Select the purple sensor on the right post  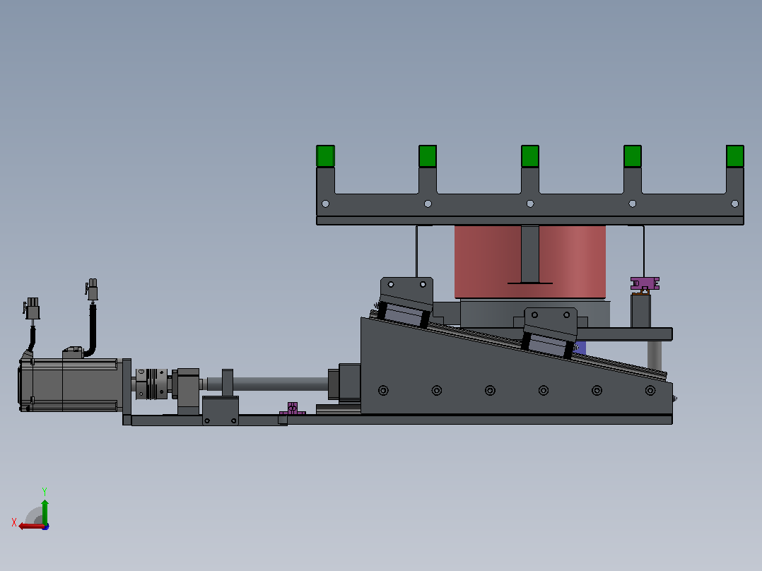pyautogui.click(x=645, y=284)
